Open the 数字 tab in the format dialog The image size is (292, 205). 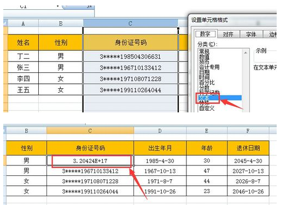[x=205, y=34]
